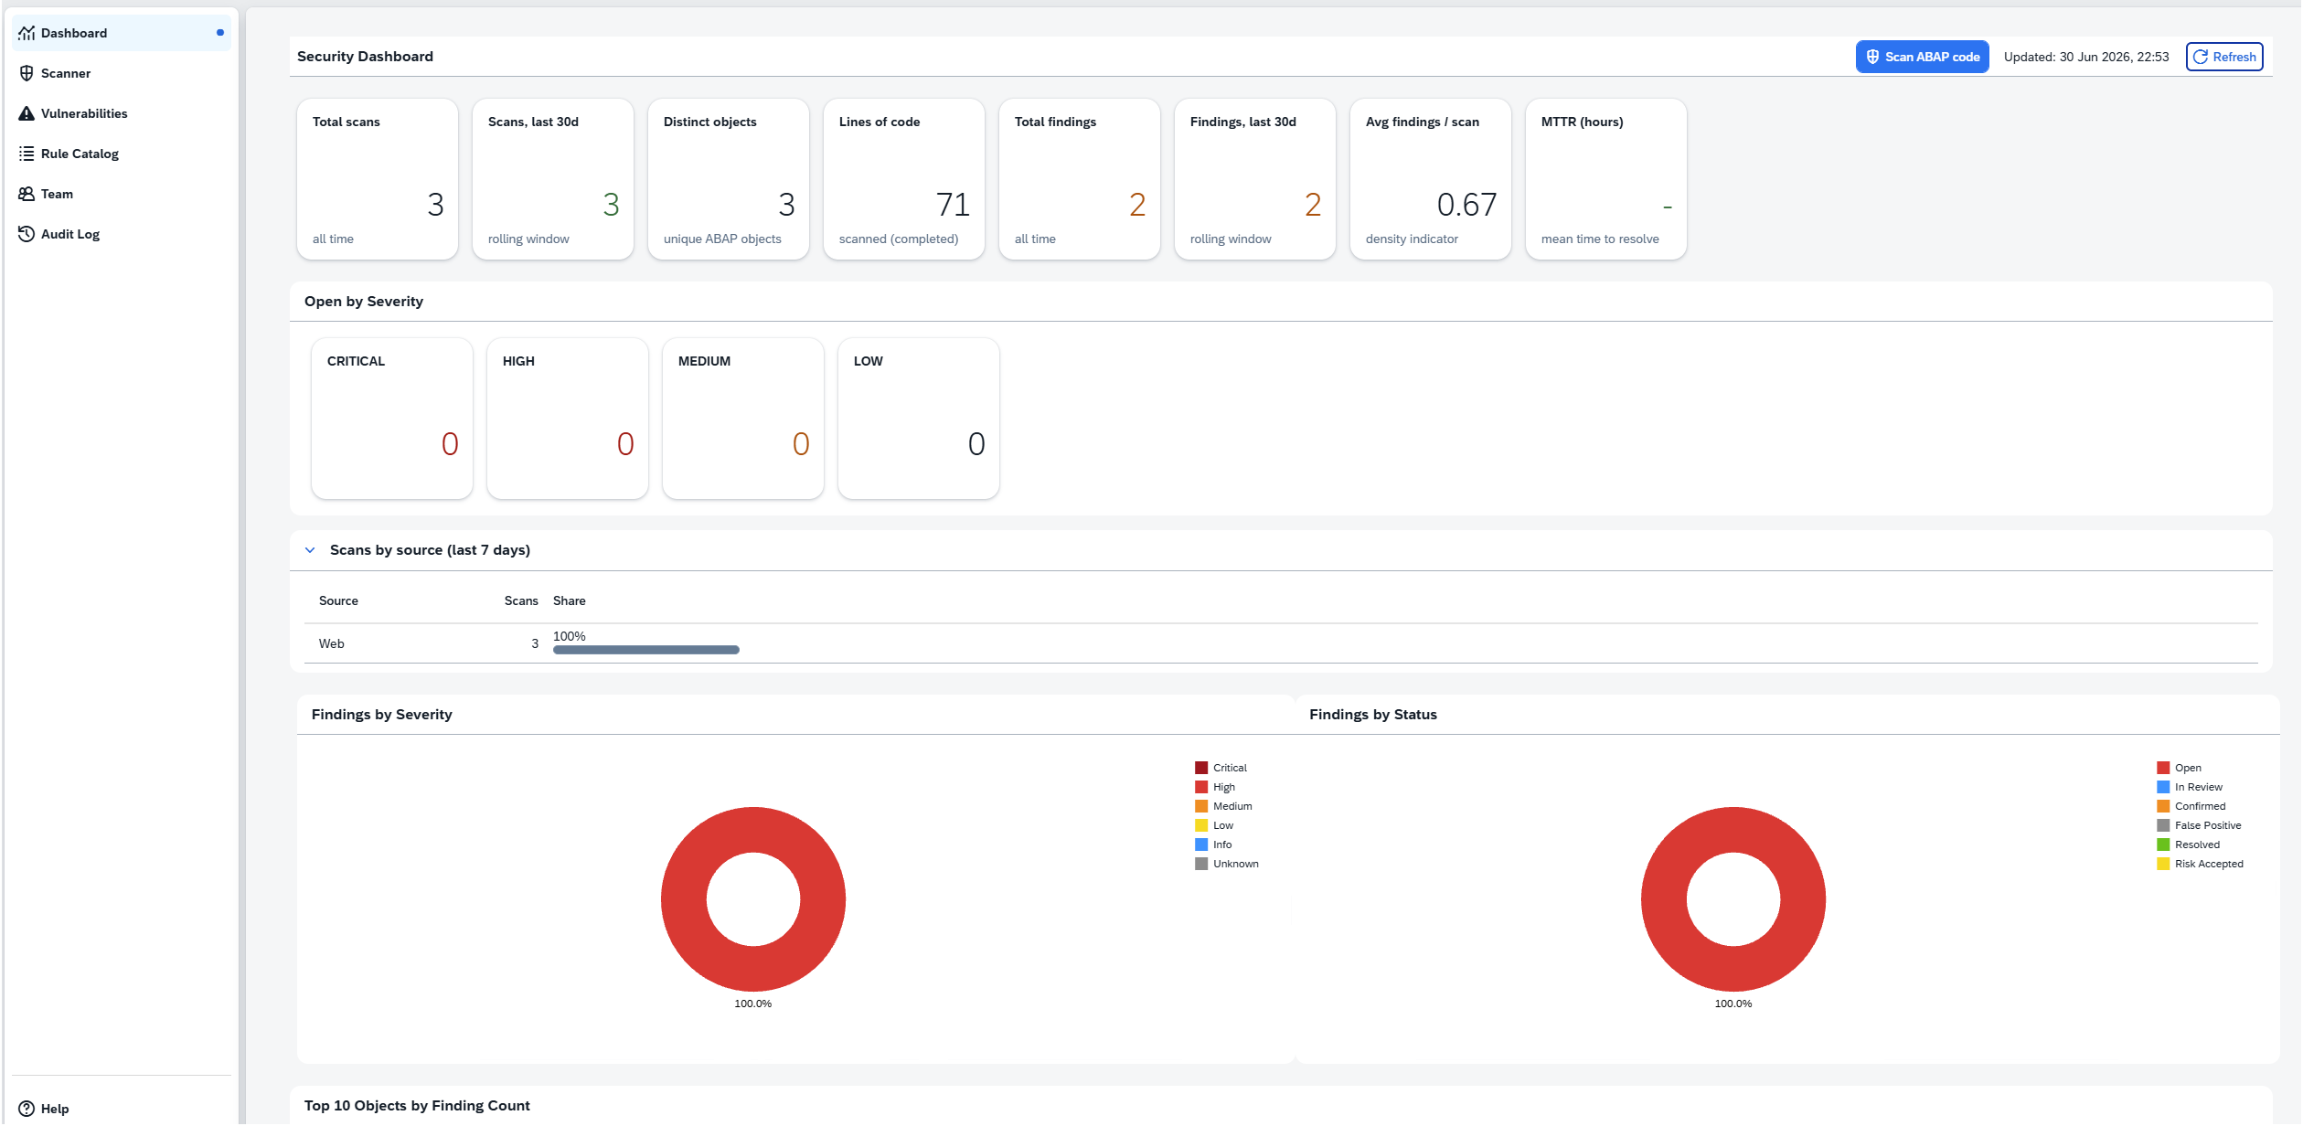This screenshot has height=1126, width=2303.
Task: Open the Help item at sidebar bottom
Action: tap(122, 1109)
